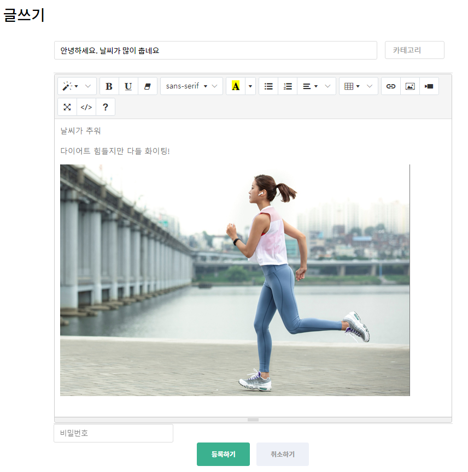
Task: Toggle underline formatting
Action: [128, 86]
